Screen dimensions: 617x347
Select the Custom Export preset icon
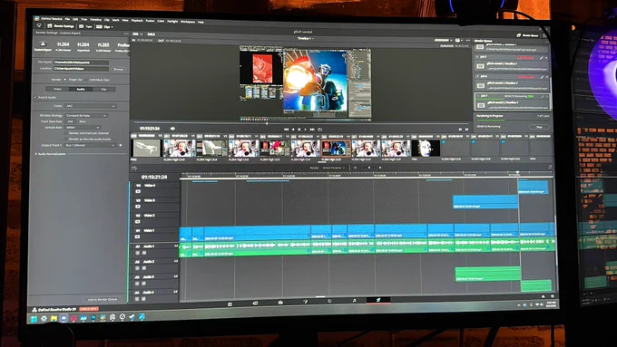pyautogui.click(x=43, y=44)
